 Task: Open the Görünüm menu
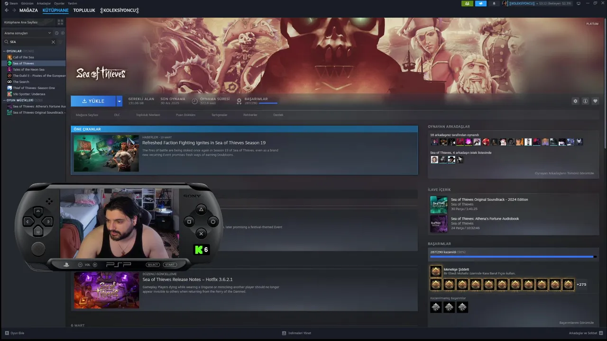(x=27, y=3)
